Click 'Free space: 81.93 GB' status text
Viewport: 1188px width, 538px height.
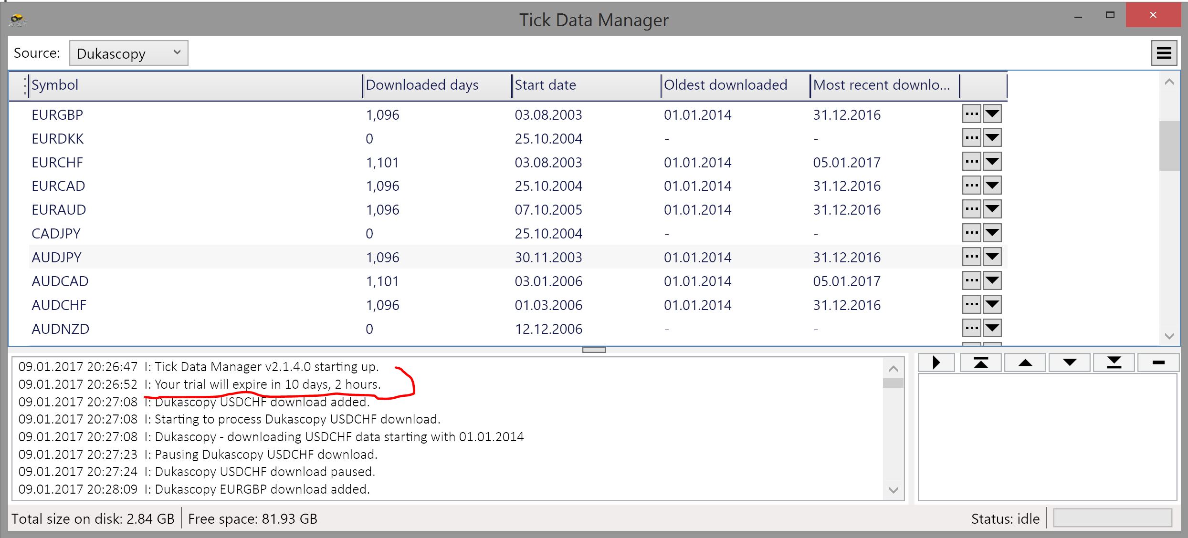click(x=252, y=519)
